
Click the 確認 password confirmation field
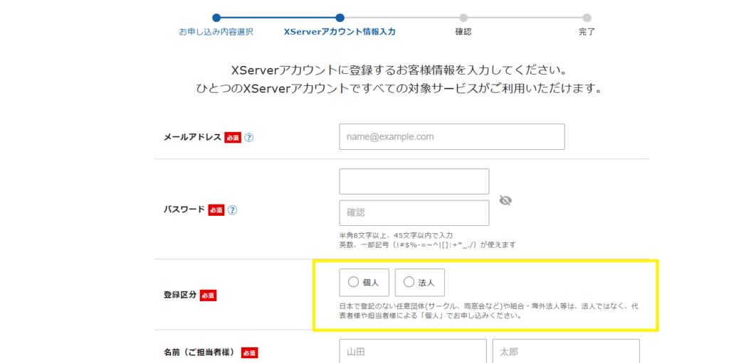(414, 213)
